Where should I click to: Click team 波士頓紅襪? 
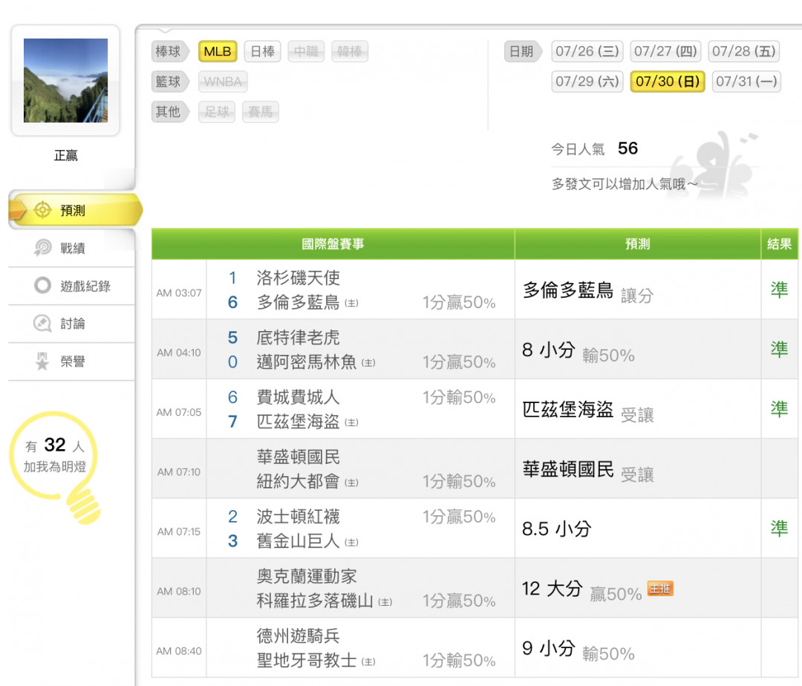(299, 517)
